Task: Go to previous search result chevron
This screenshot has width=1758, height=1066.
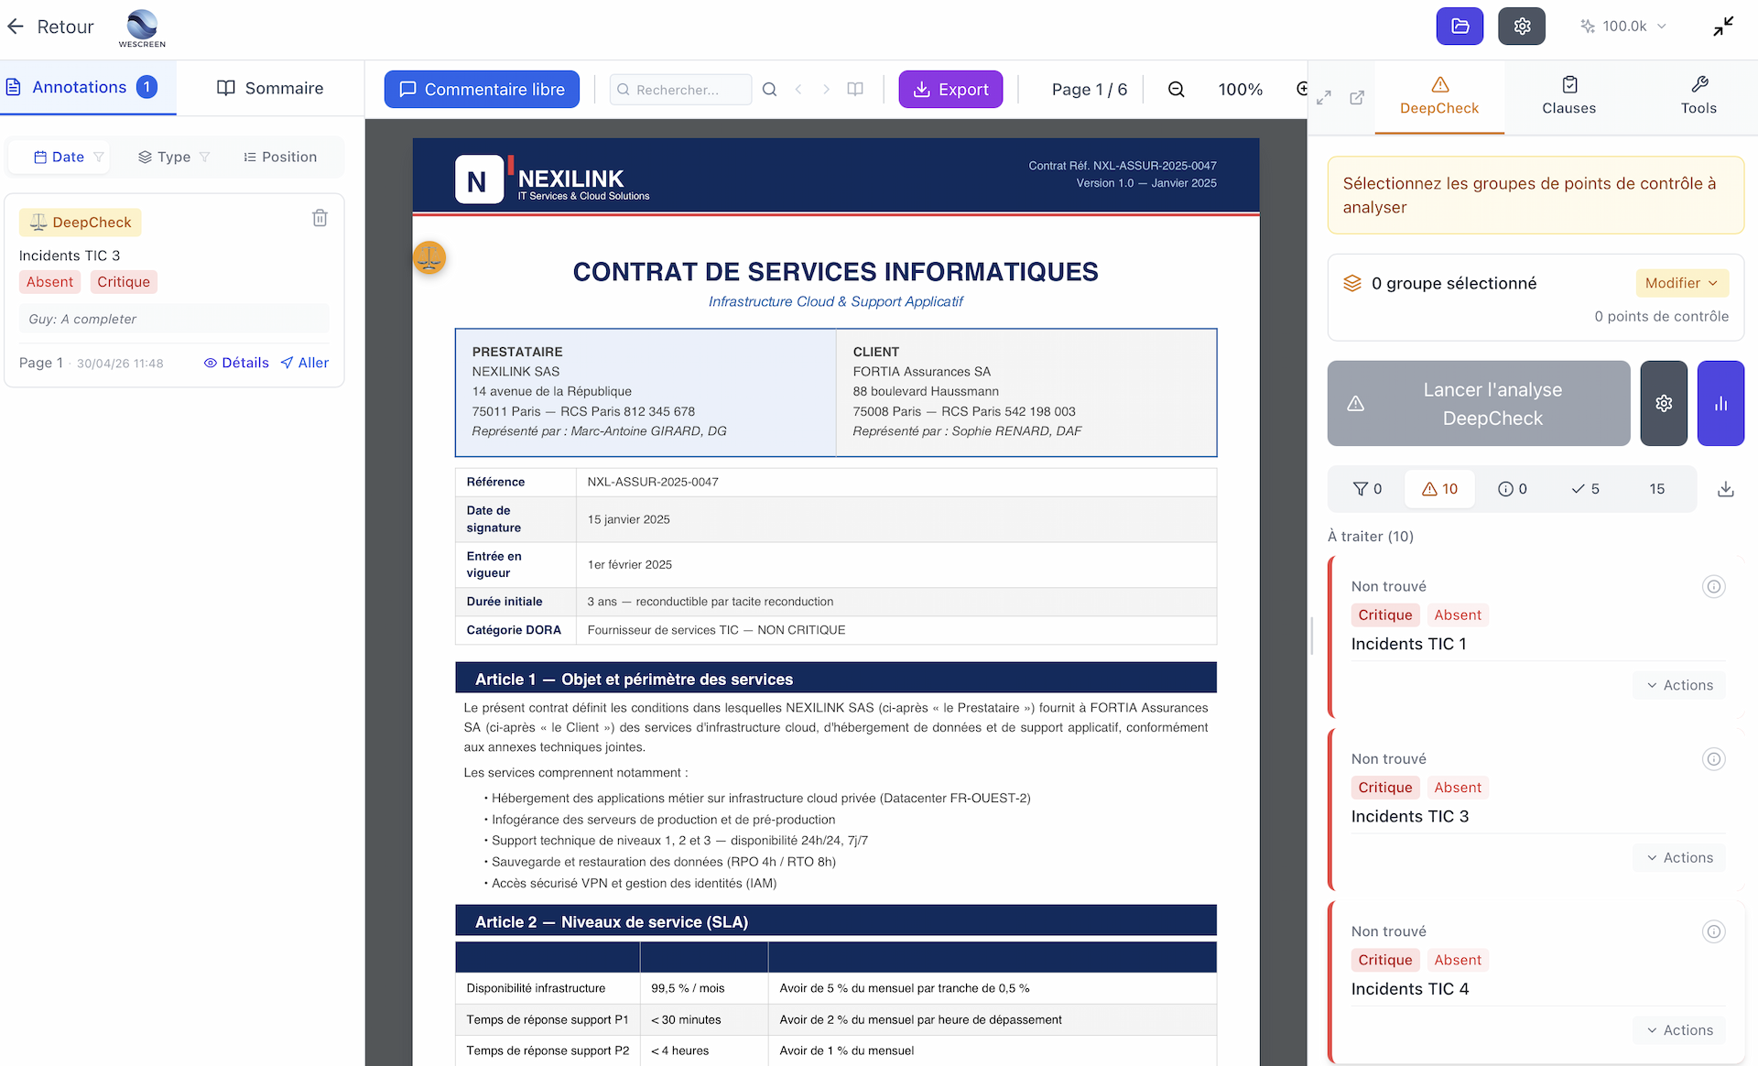Action: [x=798, y=90]
